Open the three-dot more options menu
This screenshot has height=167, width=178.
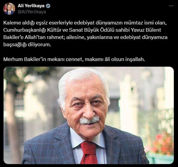[x=171, y=6]
